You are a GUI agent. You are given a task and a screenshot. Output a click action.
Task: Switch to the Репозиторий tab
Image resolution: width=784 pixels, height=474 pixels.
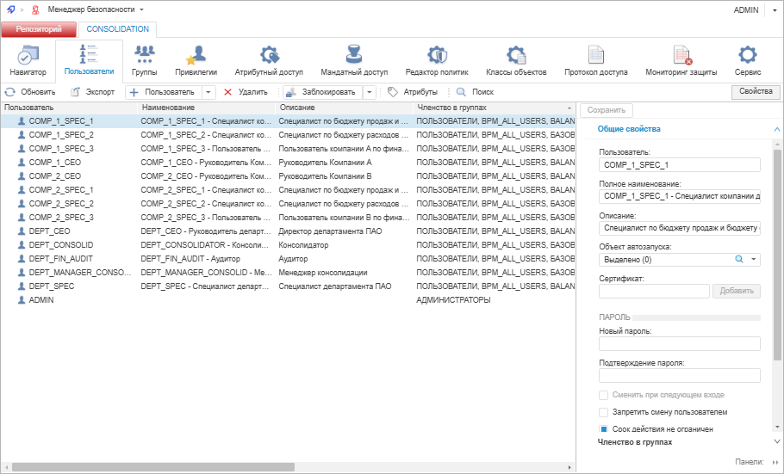[x=38, y=29]
